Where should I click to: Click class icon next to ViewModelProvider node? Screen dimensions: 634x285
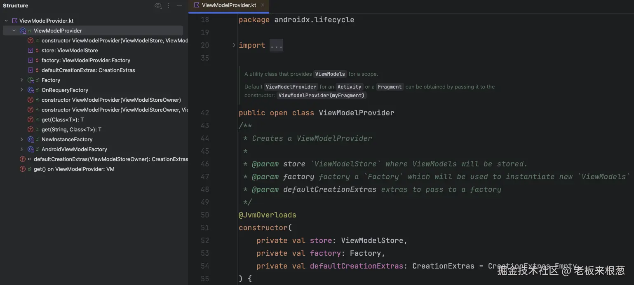click(23, 30)
